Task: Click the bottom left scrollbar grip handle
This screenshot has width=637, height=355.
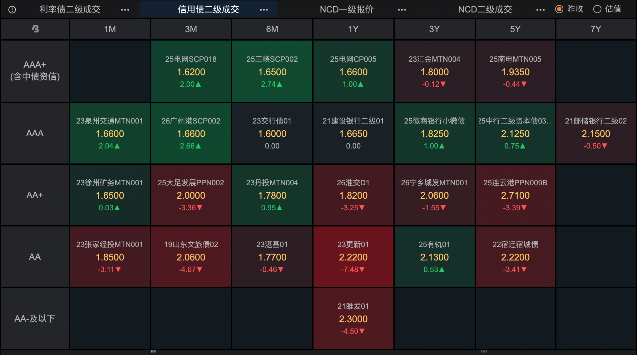Action: pyautogui.click(x=154, y=352)
